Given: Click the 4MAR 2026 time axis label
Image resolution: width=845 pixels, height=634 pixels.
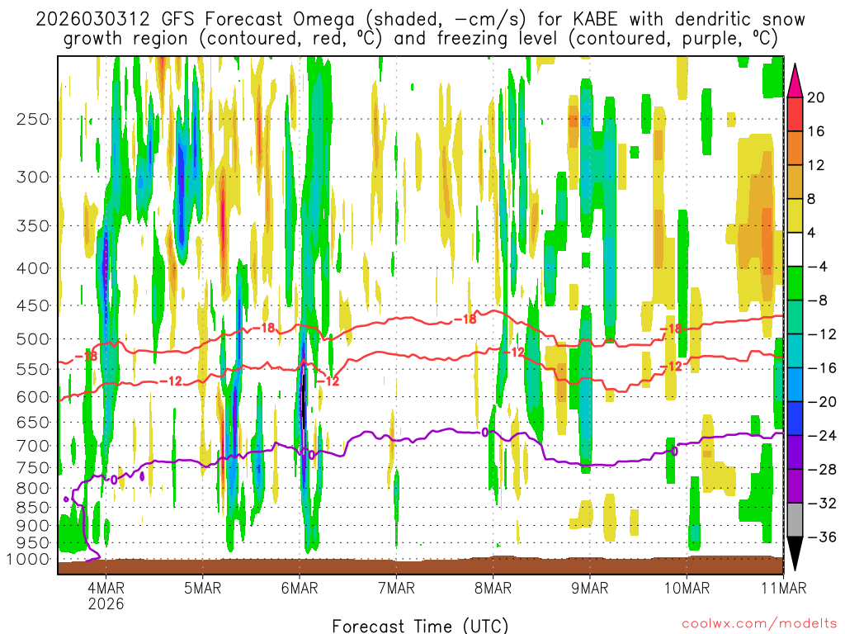Looking at the screenshot, I should coord(106,595).
